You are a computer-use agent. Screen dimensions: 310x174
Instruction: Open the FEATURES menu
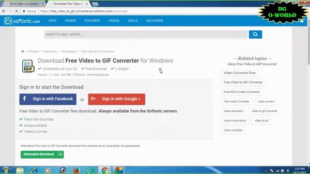(x=92, y=20)
